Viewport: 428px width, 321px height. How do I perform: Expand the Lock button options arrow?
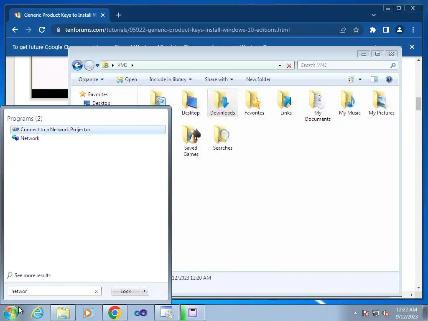(x=144, y=291)
